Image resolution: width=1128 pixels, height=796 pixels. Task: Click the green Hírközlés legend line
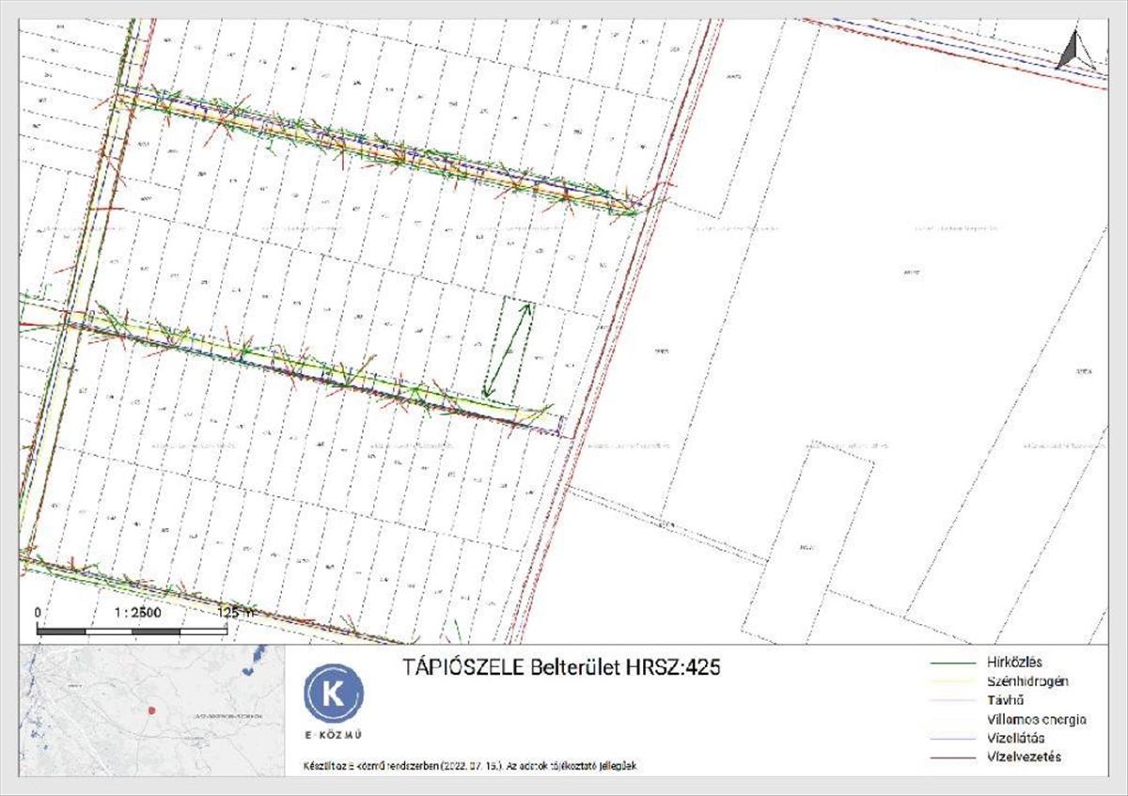[955, 663]
